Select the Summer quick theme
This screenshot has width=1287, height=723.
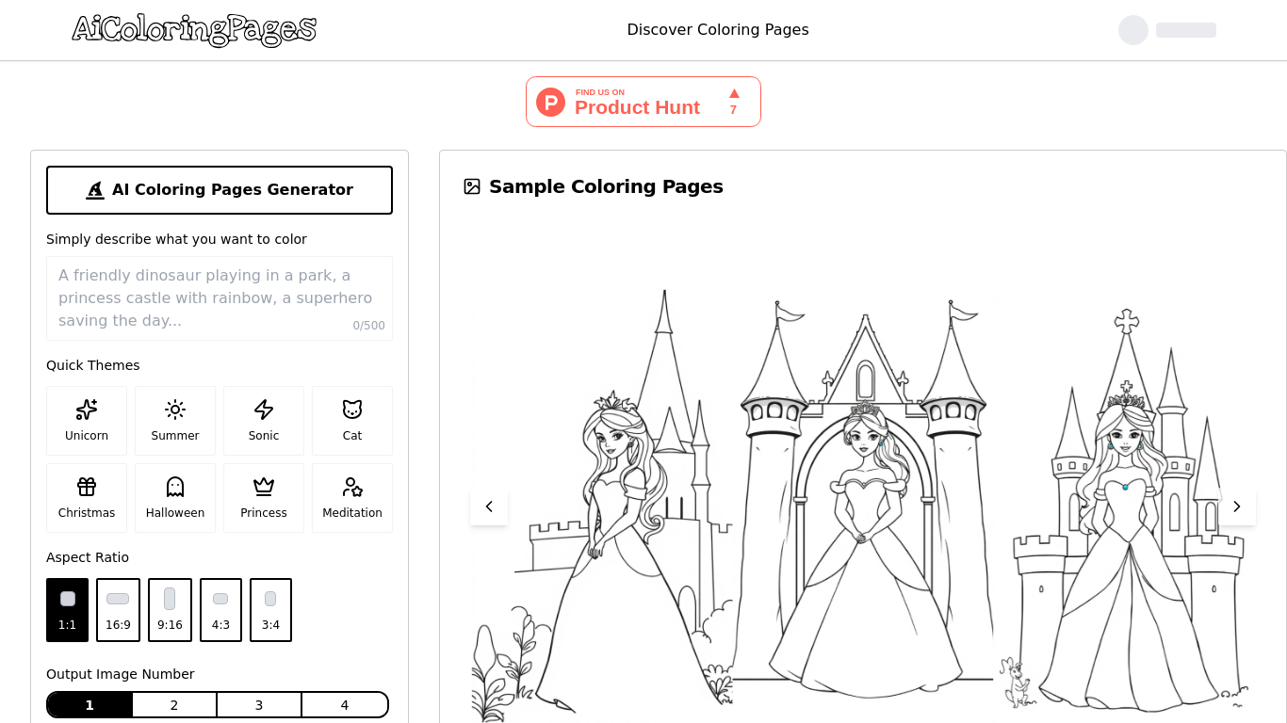(x=175, y=420)
